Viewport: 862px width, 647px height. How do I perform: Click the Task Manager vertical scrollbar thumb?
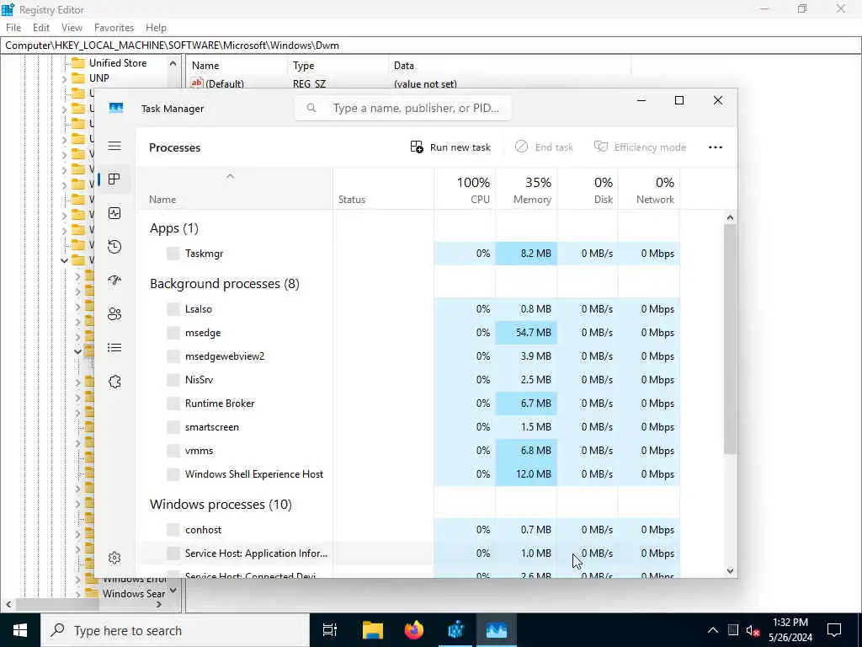tap(730, 339)
